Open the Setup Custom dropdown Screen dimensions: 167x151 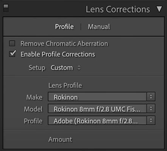(66, 68)
